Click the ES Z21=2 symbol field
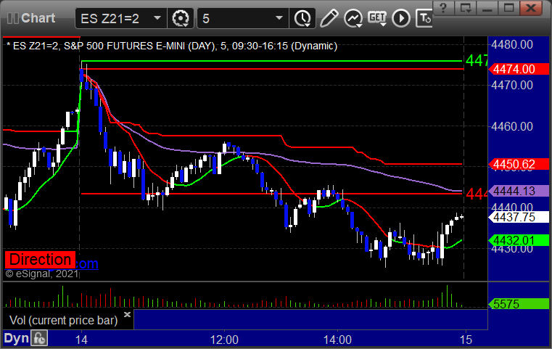The image size is (552, 349). [120, 18]
